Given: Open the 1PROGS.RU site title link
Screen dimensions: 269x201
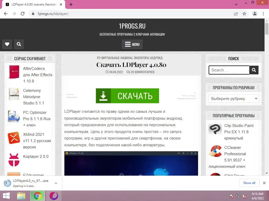Looking at the screenshot, I should pyautogui.click(x=132, y=26).
